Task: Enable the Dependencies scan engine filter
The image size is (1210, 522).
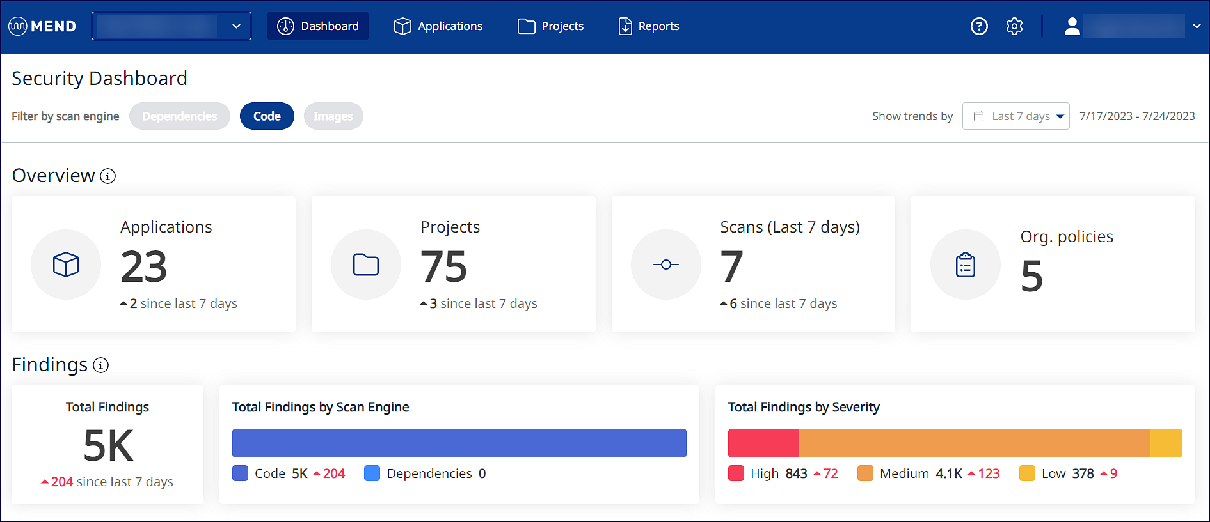Action: tap(180, 116)
